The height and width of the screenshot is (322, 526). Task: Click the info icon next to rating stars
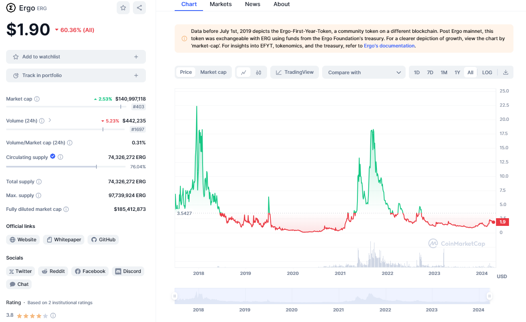(53, 315)
